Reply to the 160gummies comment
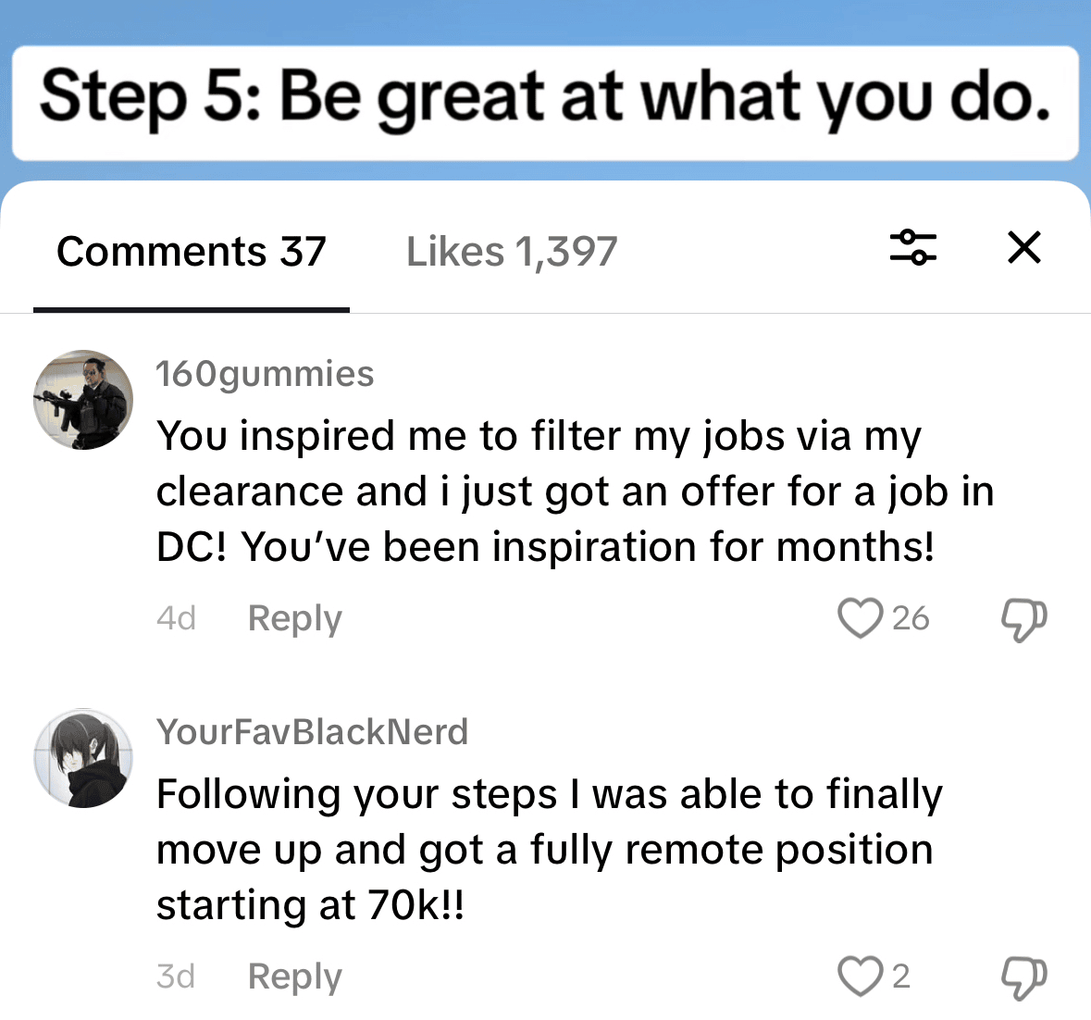 [x=294, y=618]
